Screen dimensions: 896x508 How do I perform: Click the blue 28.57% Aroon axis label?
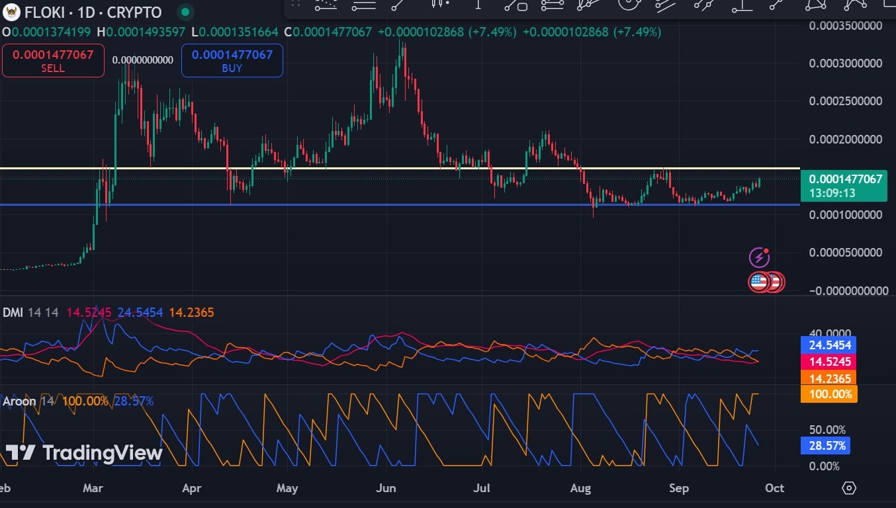coord(825,446)
